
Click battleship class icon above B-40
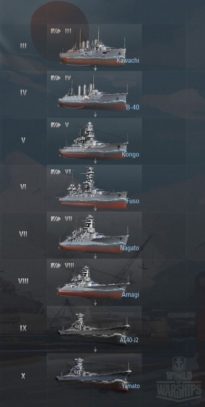point(56,78)
